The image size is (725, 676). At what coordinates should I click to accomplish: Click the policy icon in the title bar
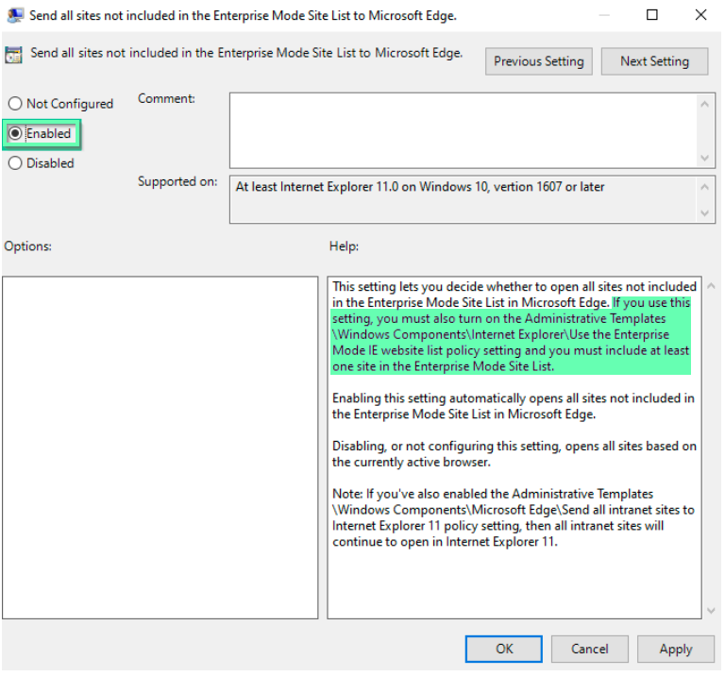(x=15, y=15)
